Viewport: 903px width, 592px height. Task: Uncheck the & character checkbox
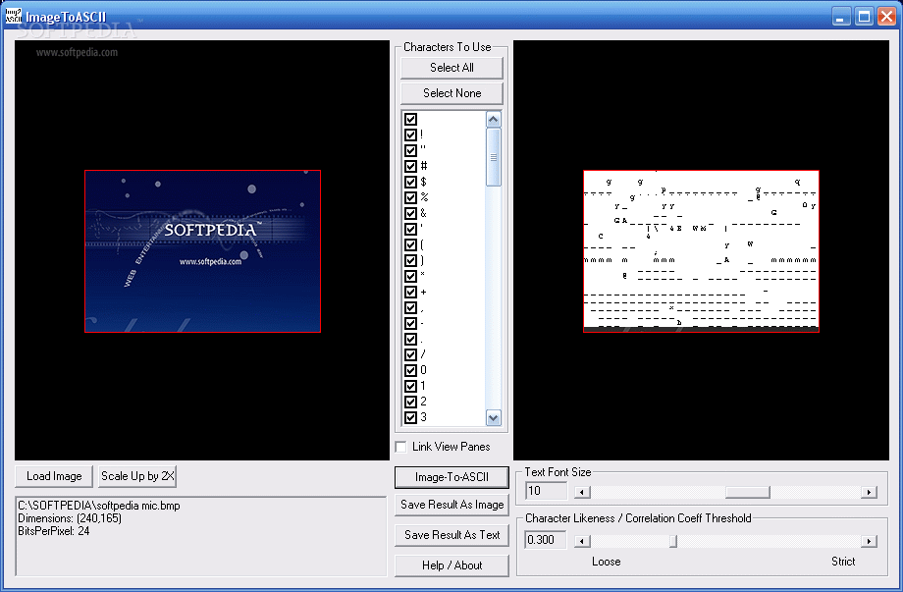point(410,213)
